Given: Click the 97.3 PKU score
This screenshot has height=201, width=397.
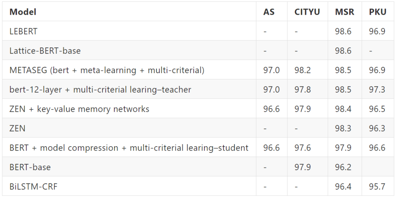Looking at the screenshot, I should coord(377,90).
